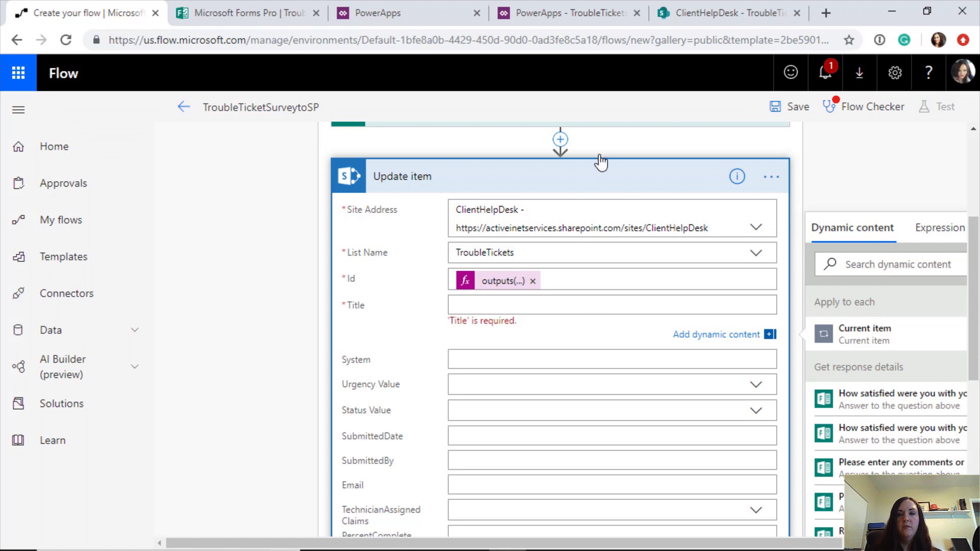The width and height of the screenshot is (980, 551).
Task: Click the SubmittedDate input field
Action: tap(612, 436)
